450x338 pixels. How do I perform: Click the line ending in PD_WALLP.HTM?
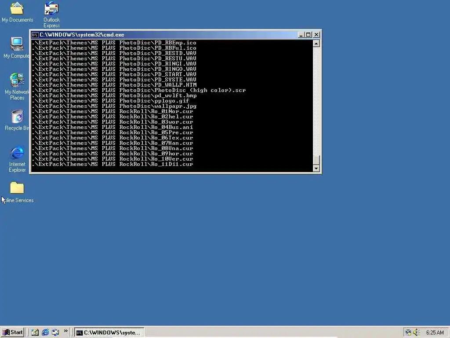pos(114,85)
